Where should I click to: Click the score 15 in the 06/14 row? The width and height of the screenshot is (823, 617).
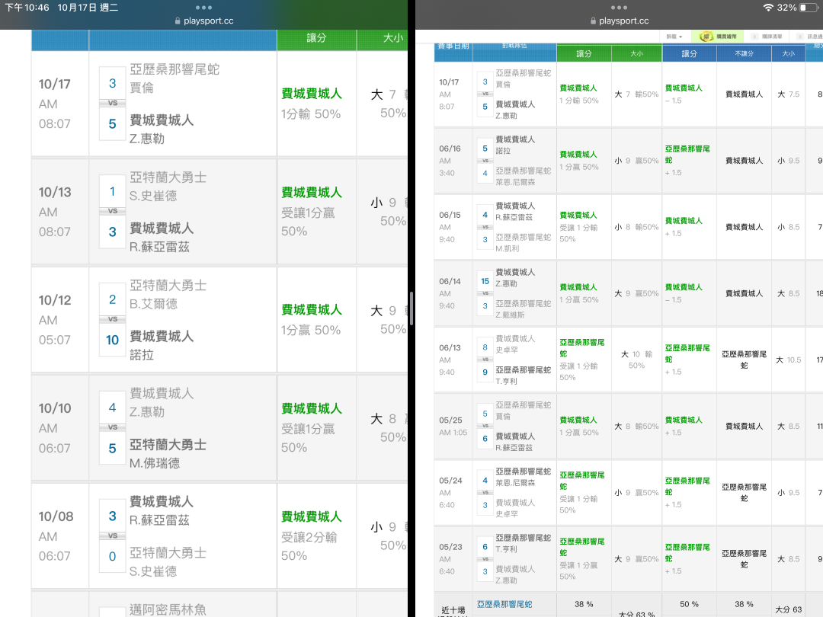(485, 281)
